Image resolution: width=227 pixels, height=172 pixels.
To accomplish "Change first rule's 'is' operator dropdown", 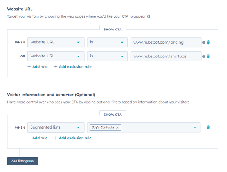I will [x=107, y=42].
